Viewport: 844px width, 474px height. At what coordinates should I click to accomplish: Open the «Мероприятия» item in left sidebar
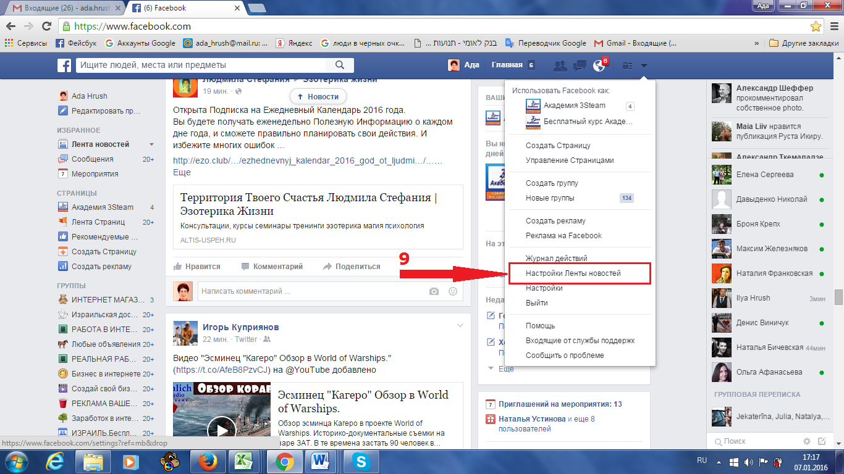pos(95,174)
